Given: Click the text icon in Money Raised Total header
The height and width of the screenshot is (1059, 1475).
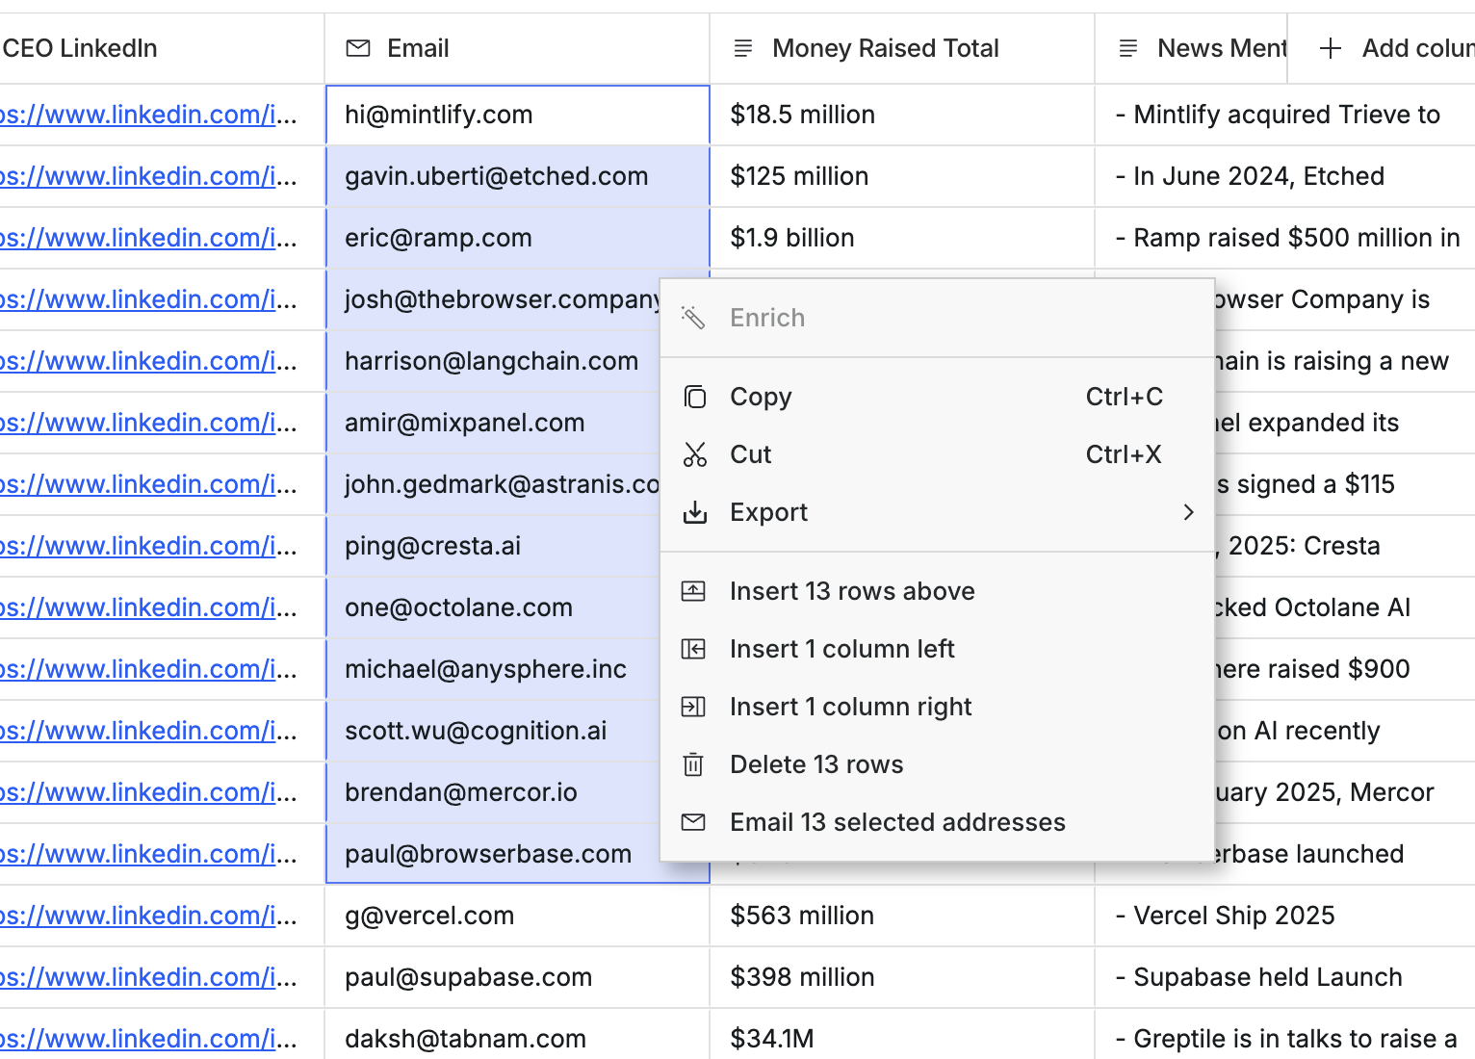Looking at the screenshot, I should coord(743,48).
